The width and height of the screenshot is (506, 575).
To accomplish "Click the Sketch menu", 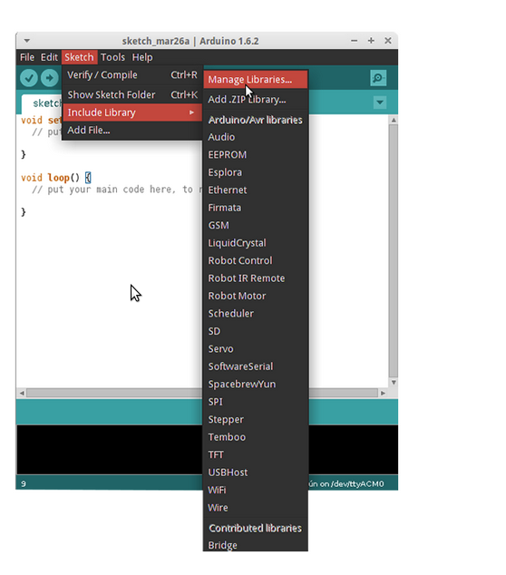I will point(79,57).
